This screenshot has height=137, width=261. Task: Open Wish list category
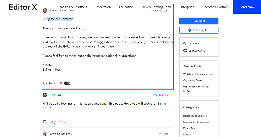pyautogui.click(x=188, y=135)
